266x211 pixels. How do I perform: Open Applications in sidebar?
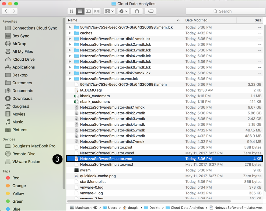point(20,67)
